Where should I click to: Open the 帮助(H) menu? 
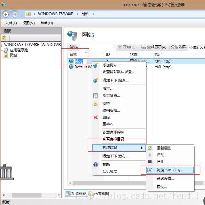tap(47, 23)
